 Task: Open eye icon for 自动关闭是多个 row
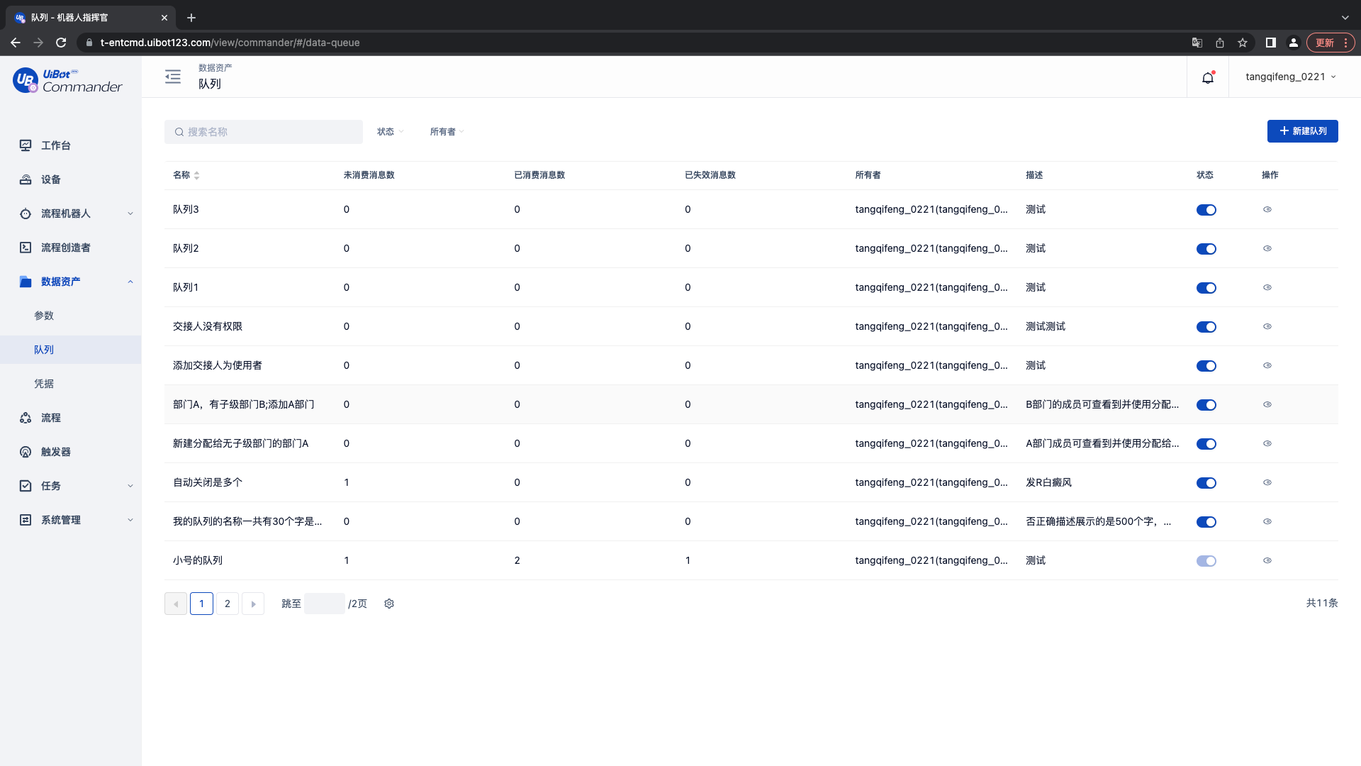(1267, 482)
